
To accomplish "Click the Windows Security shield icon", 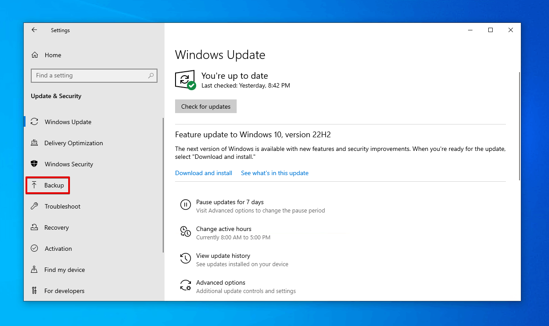I will [x=34, y=164].
